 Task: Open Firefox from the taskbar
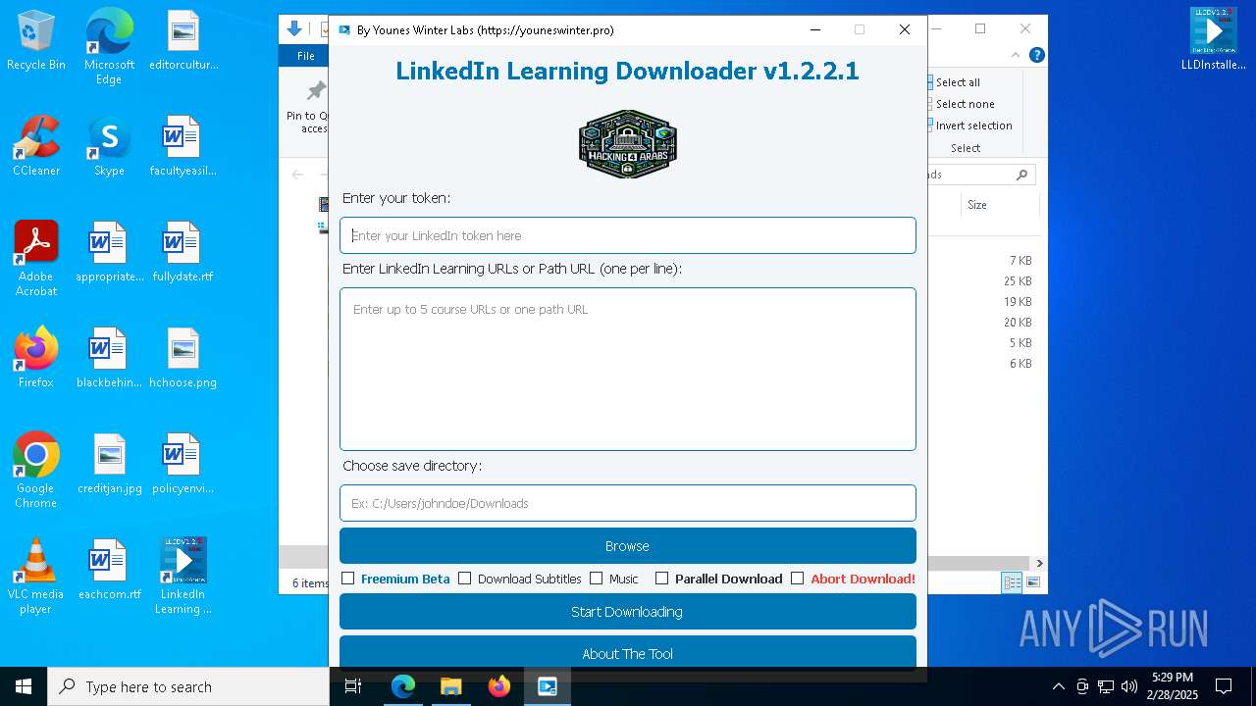499,686
